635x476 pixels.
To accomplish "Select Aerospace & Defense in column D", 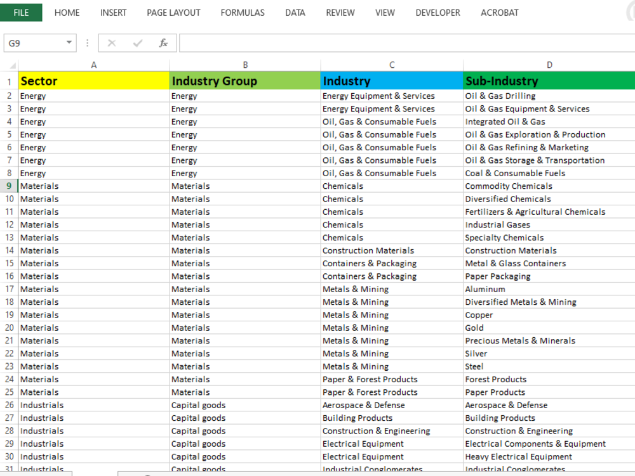I will tap(549, 405).
